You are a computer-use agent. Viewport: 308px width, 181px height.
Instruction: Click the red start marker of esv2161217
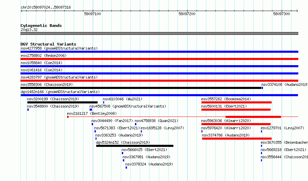[x=68, y=117]
